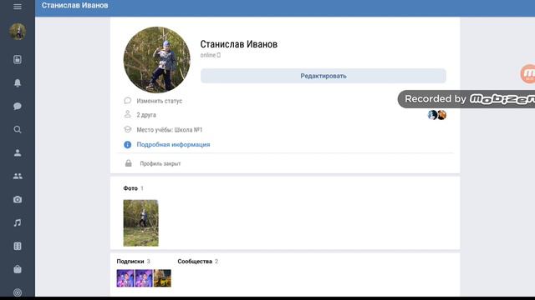Screen dimensions: 535x300
Task: Open the grid apps sidebar icon
Action: [18, 247]
